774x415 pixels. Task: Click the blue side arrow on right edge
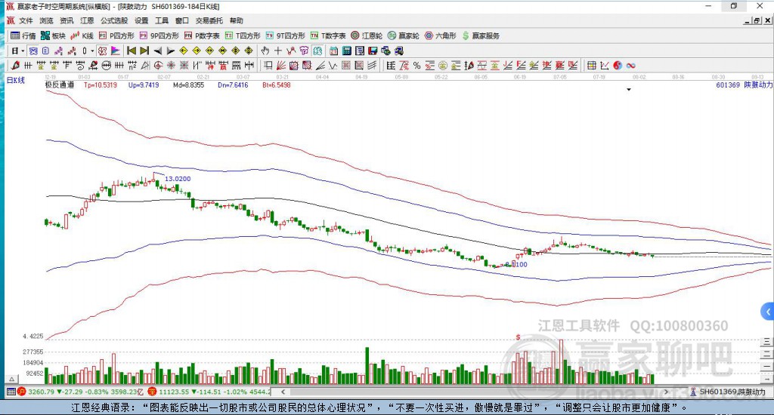[x=768, y=311]
